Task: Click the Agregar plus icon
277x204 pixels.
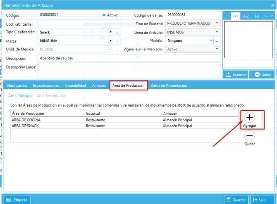Action: (x=249, y=118)
